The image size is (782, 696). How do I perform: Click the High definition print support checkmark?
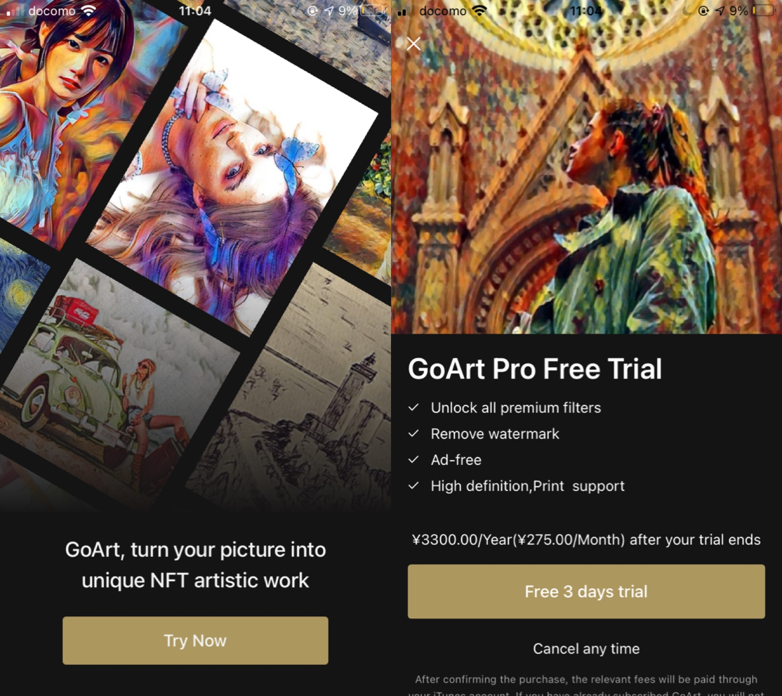tap(413, 485)
